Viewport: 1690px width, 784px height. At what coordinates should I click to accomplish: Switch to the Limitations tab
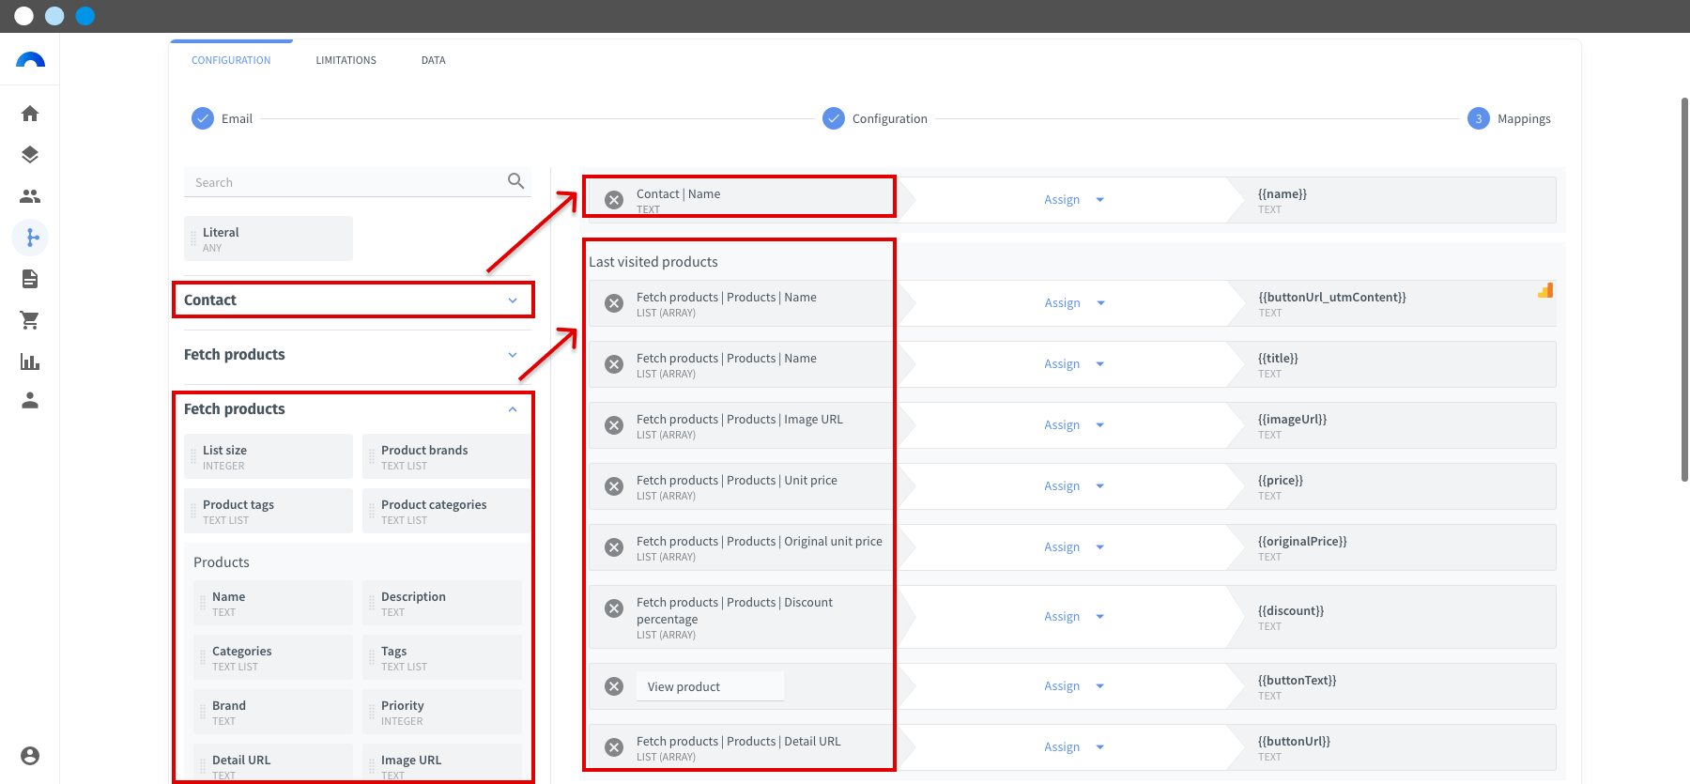[346, 60]
